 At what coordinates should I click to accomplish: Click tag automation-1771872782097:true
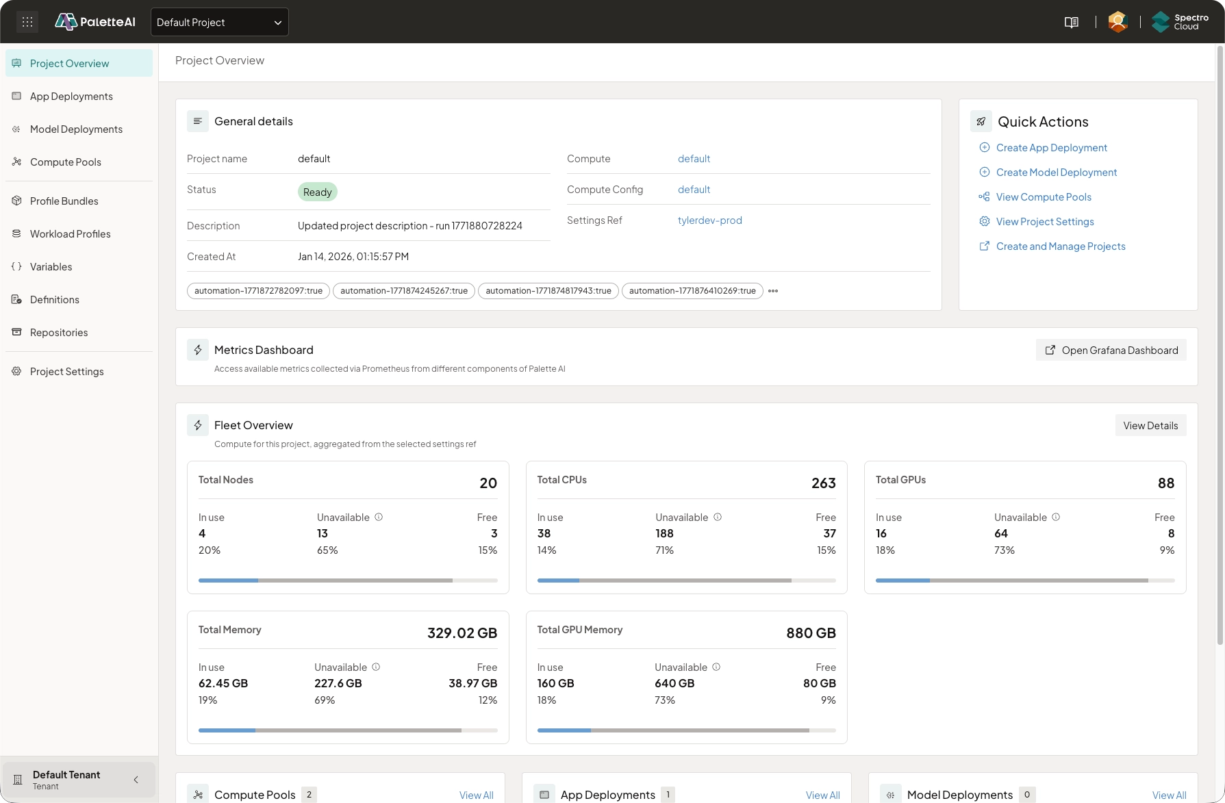(258, 291)
